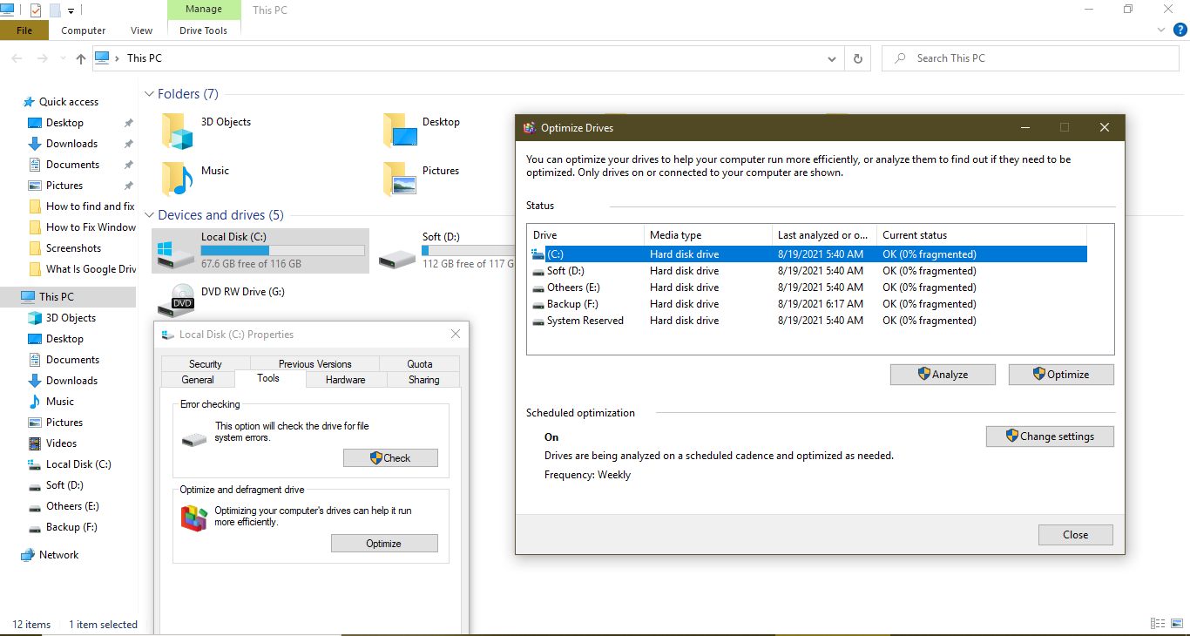1190x636 pixels.
Task: Open the Recent locations dropdown arrow
Action: click(x=62, y=58)
